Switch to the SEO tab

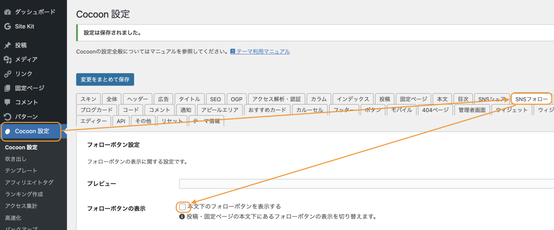click(x=215, y=98)
